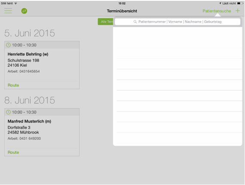Tap the Wi-Fi status icon
Image resolution: width=245 pixels, height=185 pixels.
pos(15,3)
